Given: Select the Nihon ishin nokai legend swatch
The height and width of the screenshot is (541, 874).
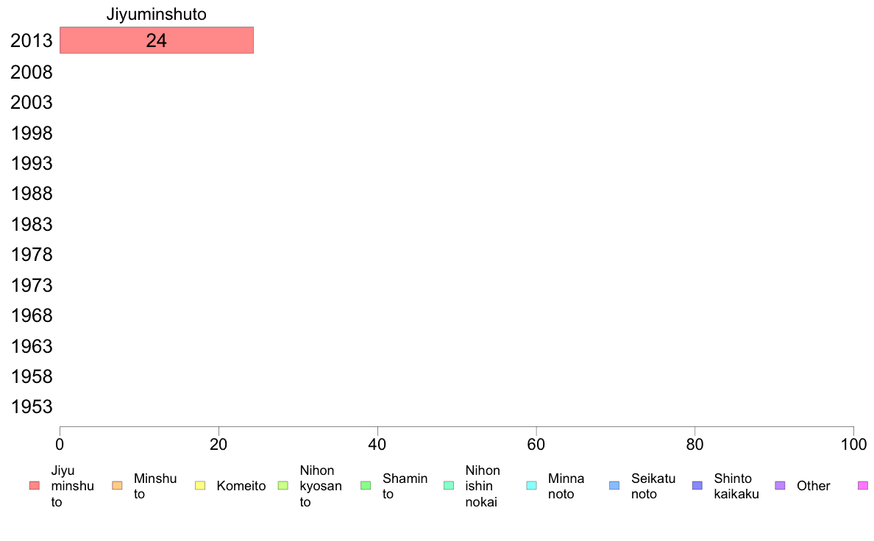Looking at the screenshot, I should 449,485.
